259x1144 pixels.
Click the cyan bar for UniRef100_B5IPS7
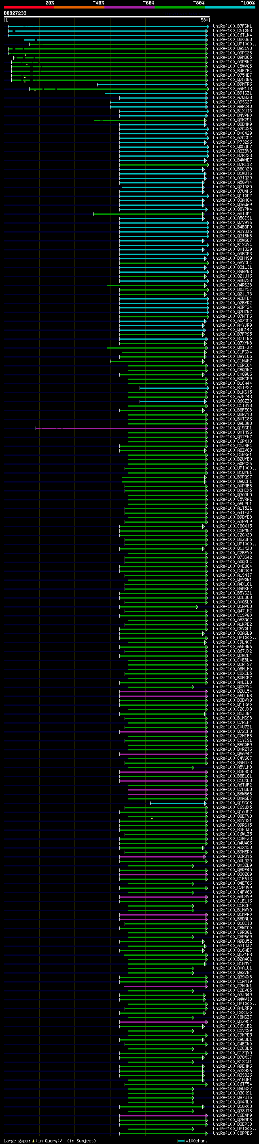point(174,388)
